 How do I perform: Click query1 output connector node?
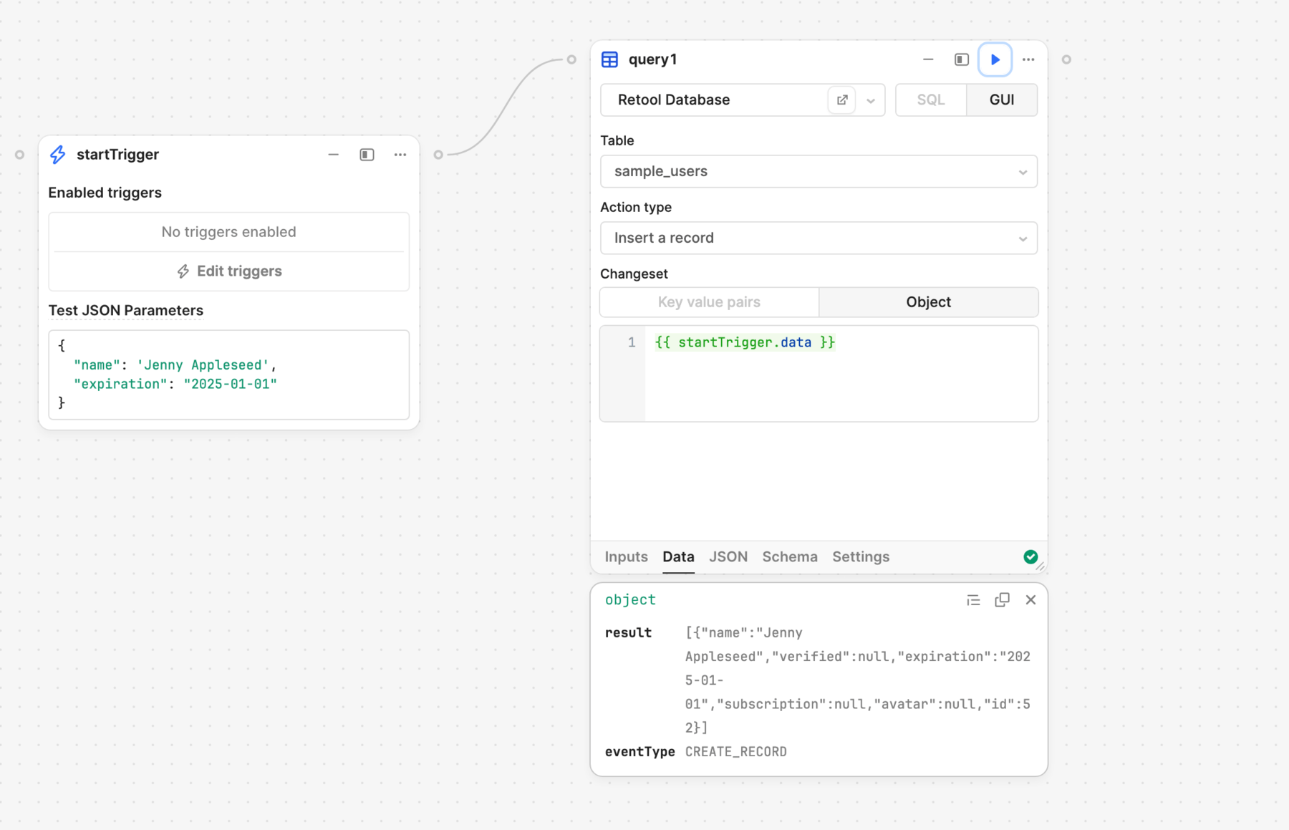[1066, 59]
